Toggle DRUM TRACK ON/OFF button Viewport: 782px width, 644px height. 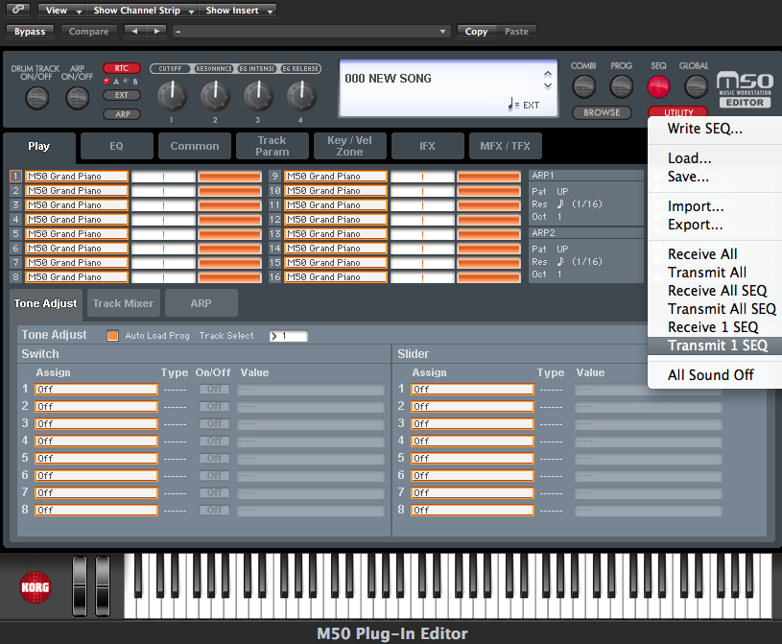click(36, 98)
